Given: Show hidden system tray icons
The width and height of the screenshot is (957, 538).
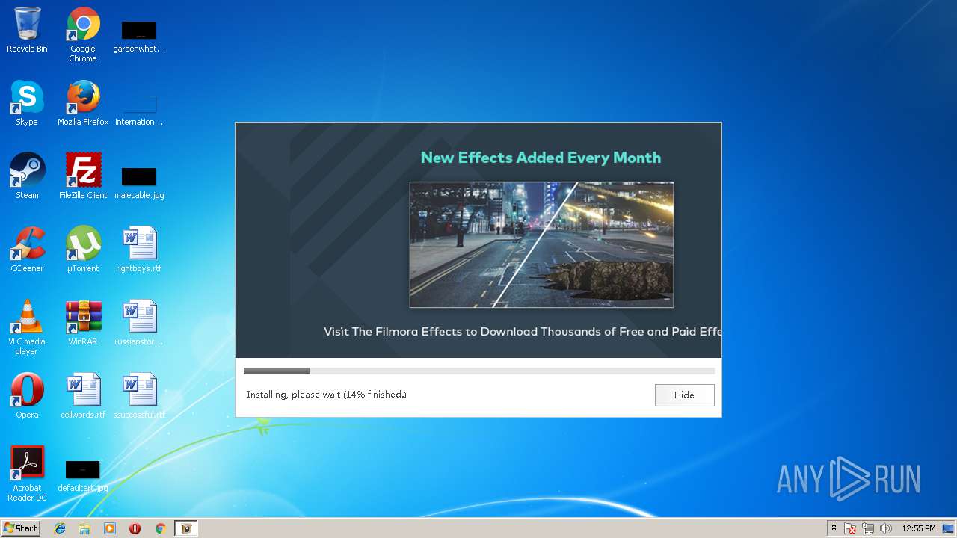Looking at the screenshot, I should [834, 528].
